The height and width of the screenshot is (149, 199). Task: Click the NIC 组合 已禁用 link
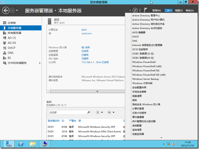[85, 58]
